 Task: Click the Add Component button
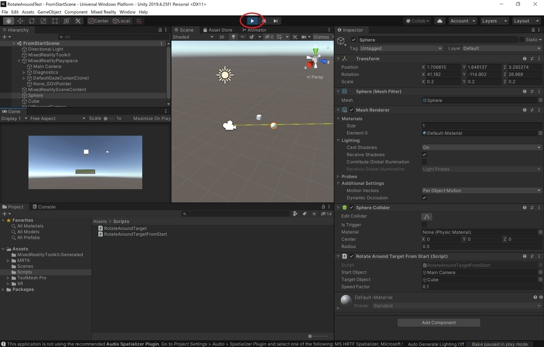439,323
